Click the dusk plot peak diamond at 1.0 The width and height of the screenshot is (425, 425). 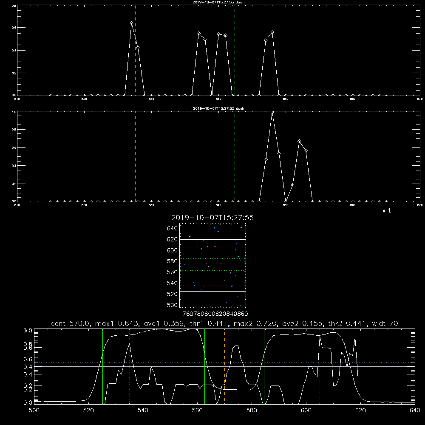272,112
